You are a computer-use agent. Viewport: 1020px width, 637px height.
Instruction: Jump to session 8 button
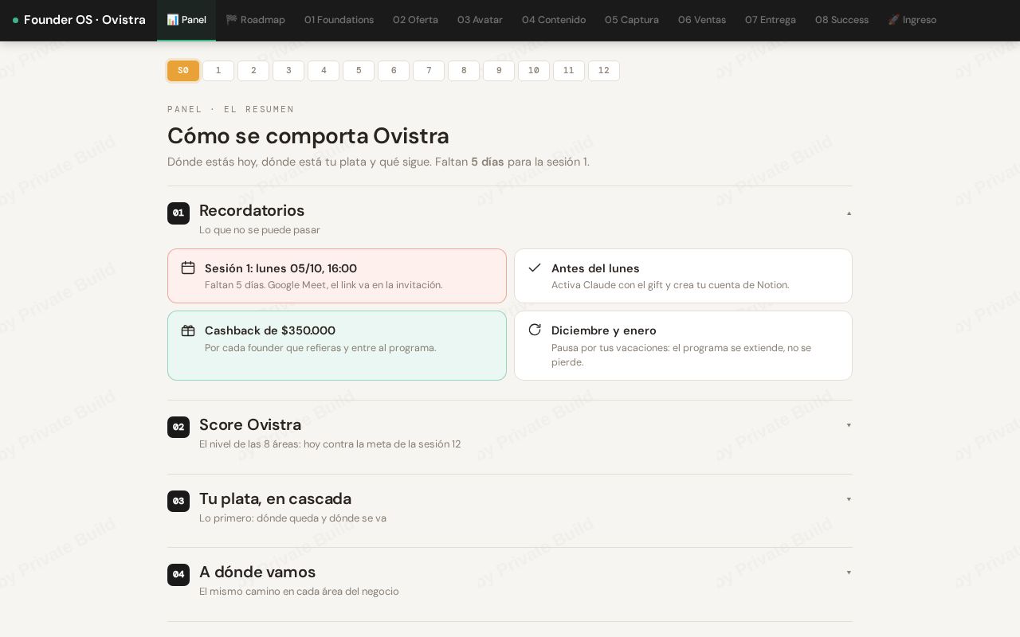pyautogui.click(x=464, y=71)
